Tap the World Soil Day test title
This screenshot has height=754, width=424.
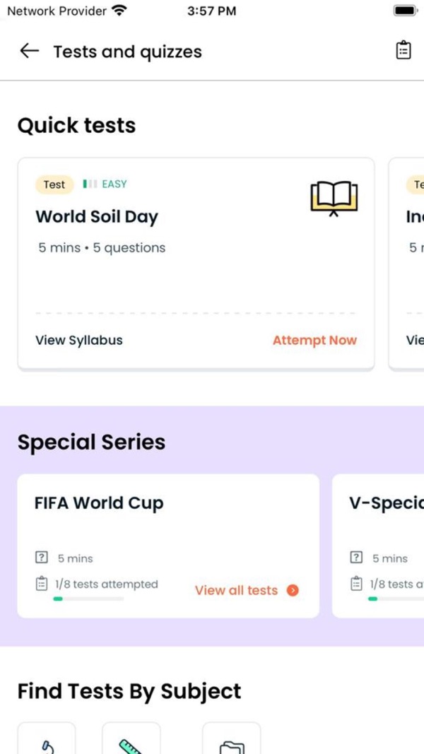click(x=97, y=217)
